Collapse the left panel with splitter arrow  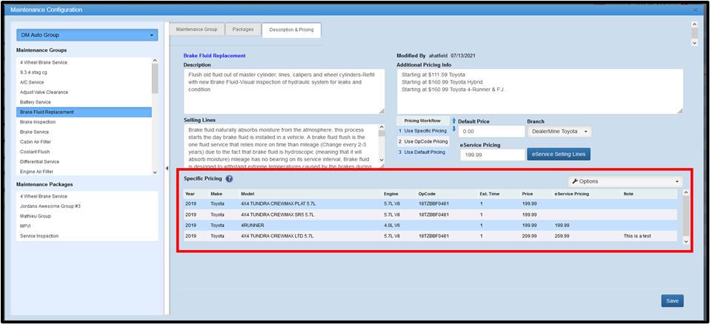tap(166, 169)
